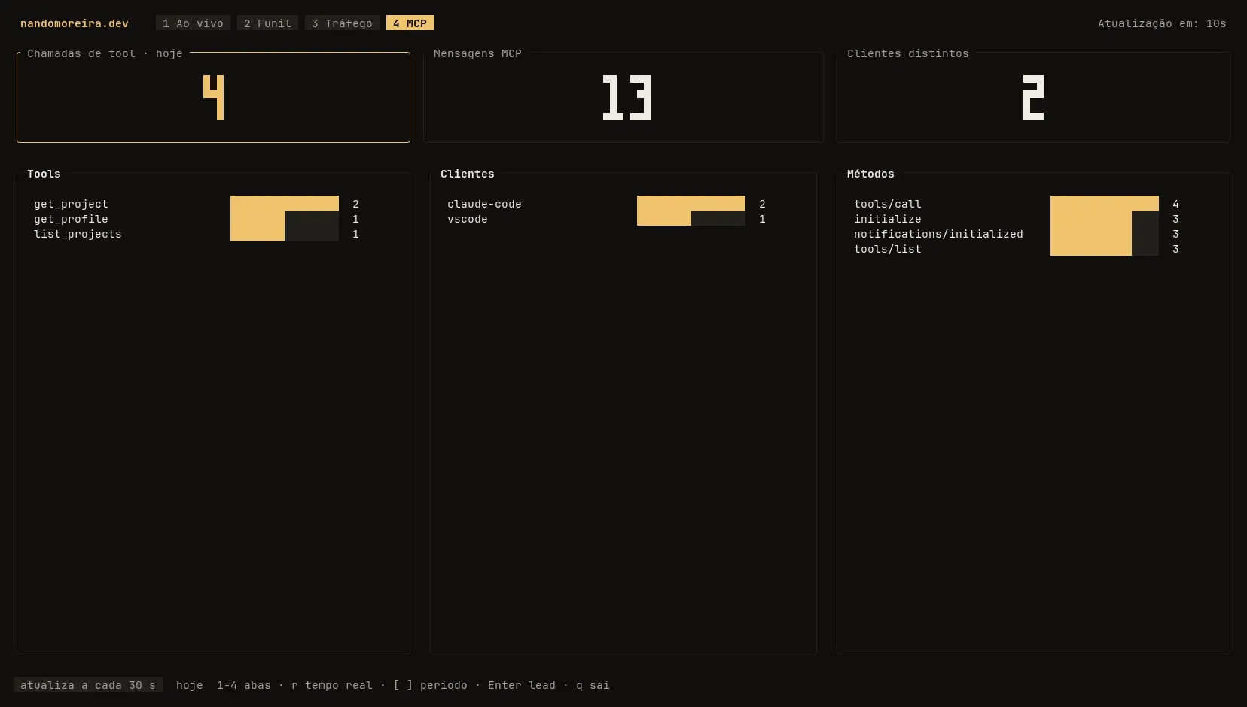Click the q sai hint

(x=593, y=685)
